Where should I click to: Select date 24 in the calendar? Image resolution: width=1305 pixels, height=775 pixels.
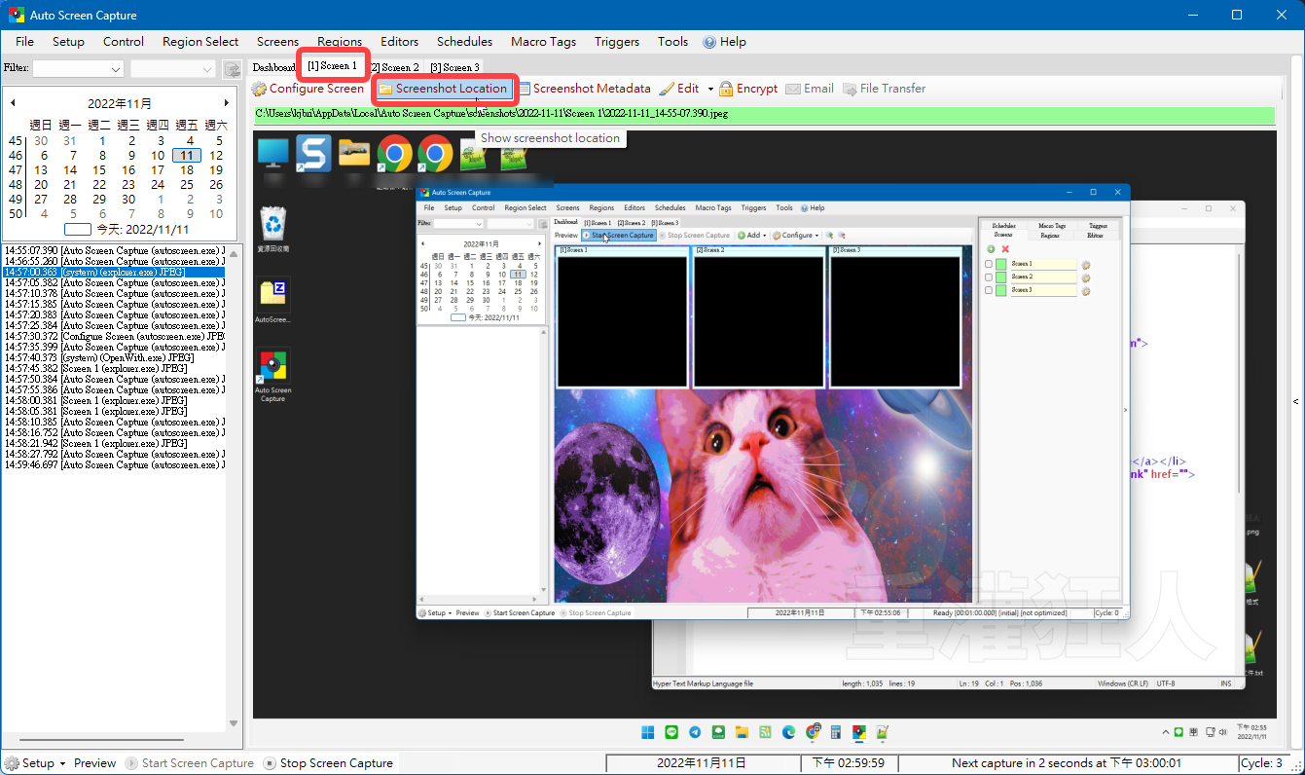(158, 184)
